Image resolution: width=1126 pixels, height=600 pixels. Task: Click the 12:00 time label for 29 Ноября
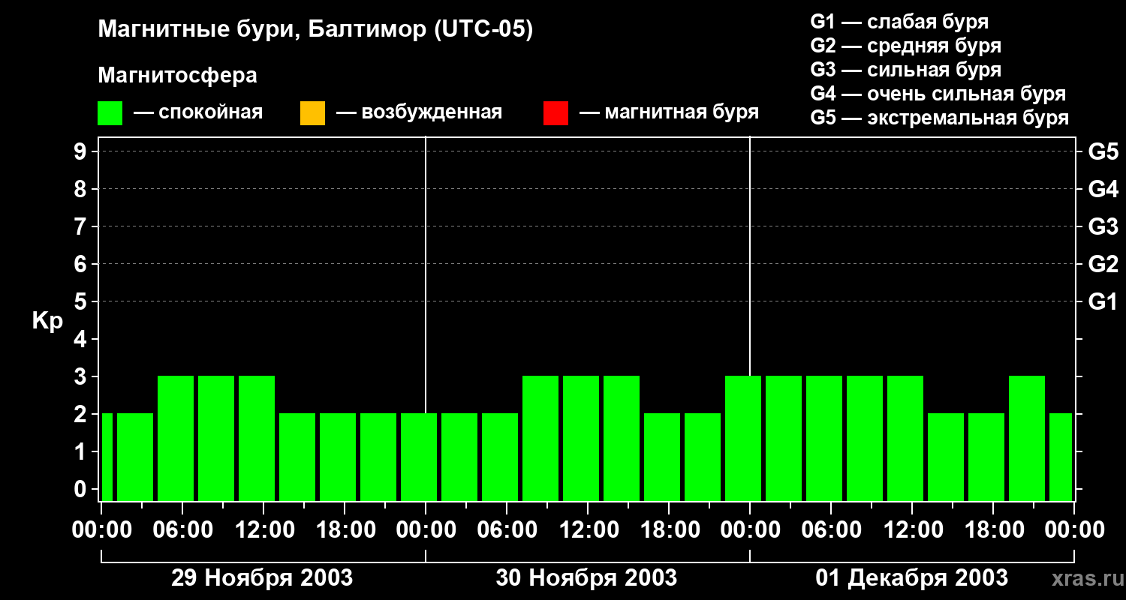[263, 530]
